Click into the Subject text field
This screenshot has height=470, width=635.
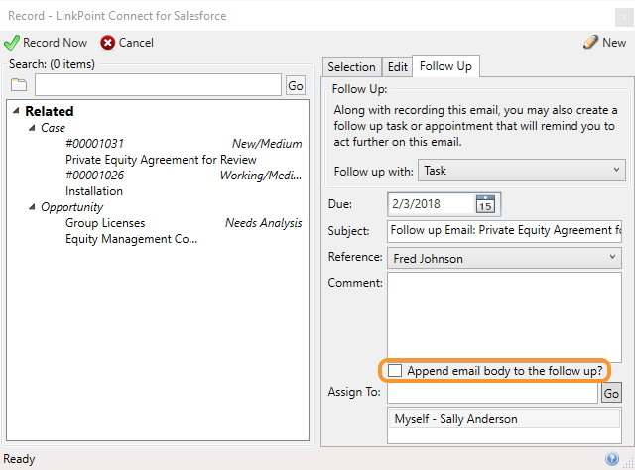[x=504, y=231]
